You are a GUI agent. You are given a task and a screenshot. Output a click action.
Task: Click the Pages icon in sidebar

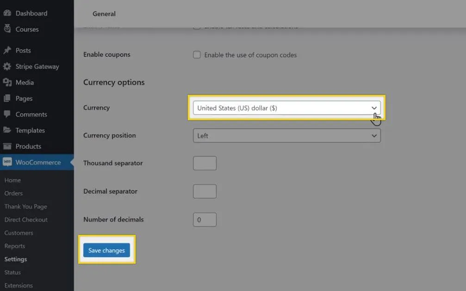click(x=7, y=98)
